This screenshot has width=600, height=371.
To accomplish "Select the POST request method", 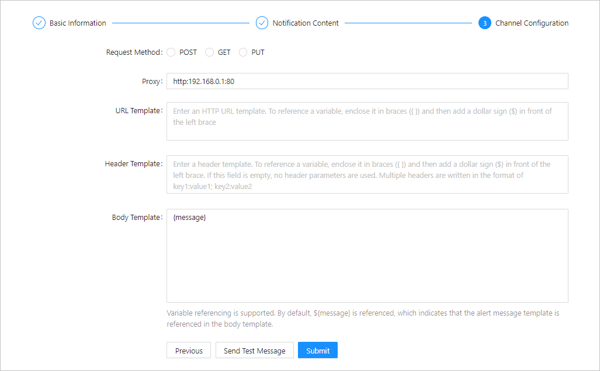I will point(171,52).
